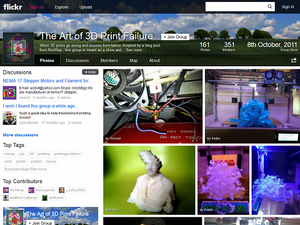Select the reprap tag

pos(9,154)
